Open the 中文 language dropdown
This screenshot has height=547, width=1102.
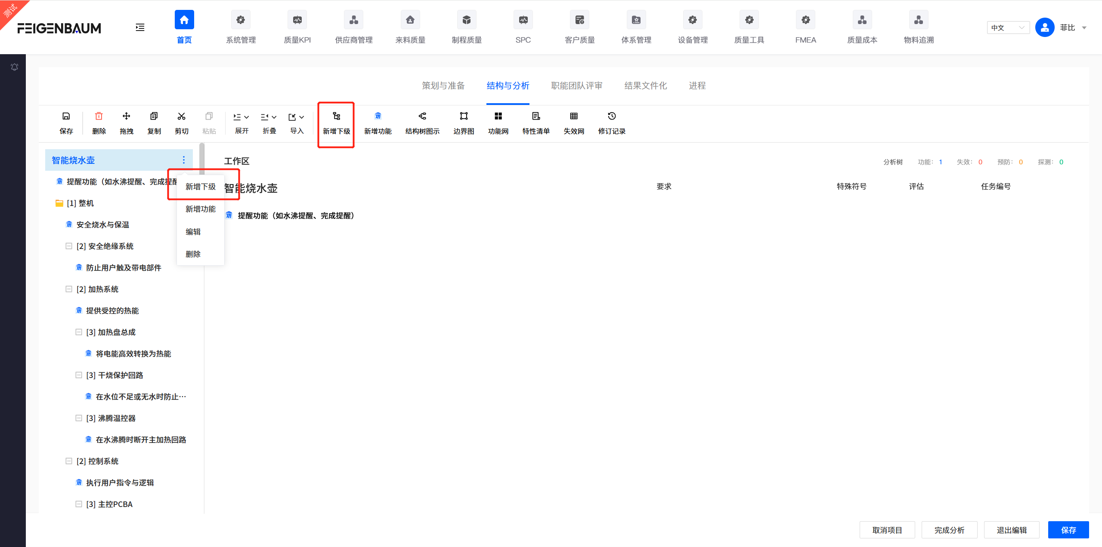1008,27
